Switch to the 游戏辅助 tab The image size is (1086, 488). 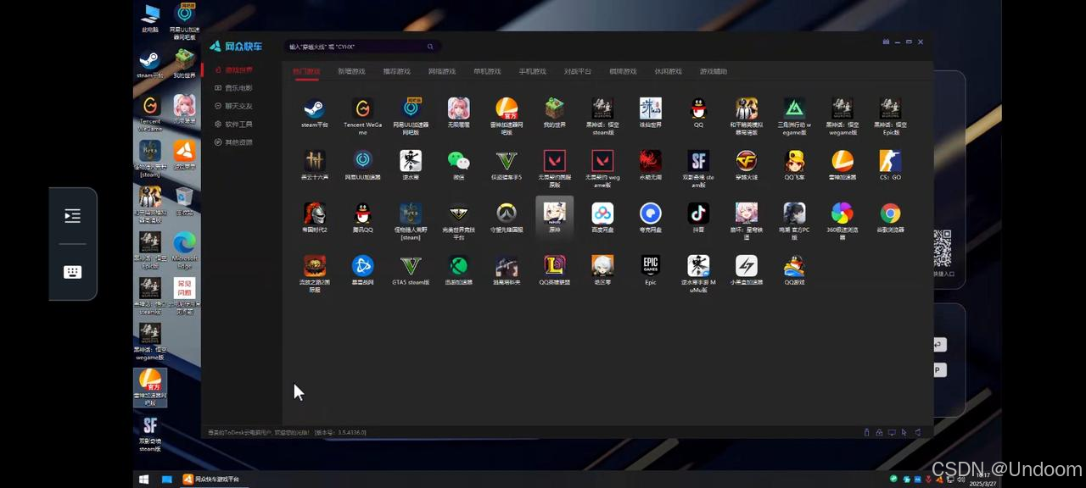tap(714, 72)
